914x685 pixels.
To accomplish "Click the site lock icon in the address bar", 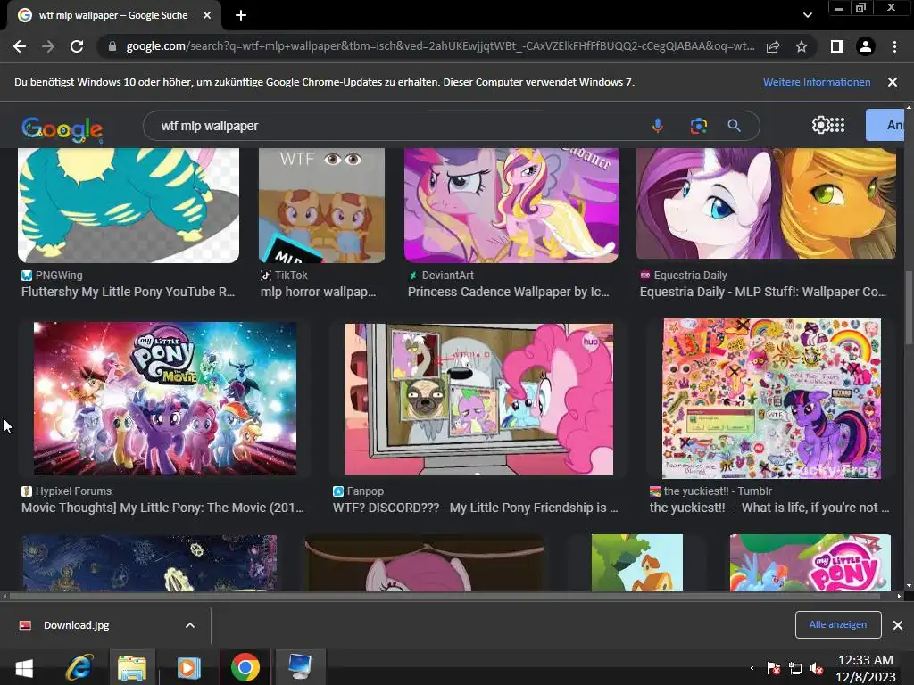I will coord(112,46).
